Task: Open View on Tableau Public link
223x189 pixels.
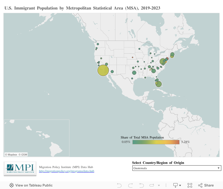Action: pos(31,185)
